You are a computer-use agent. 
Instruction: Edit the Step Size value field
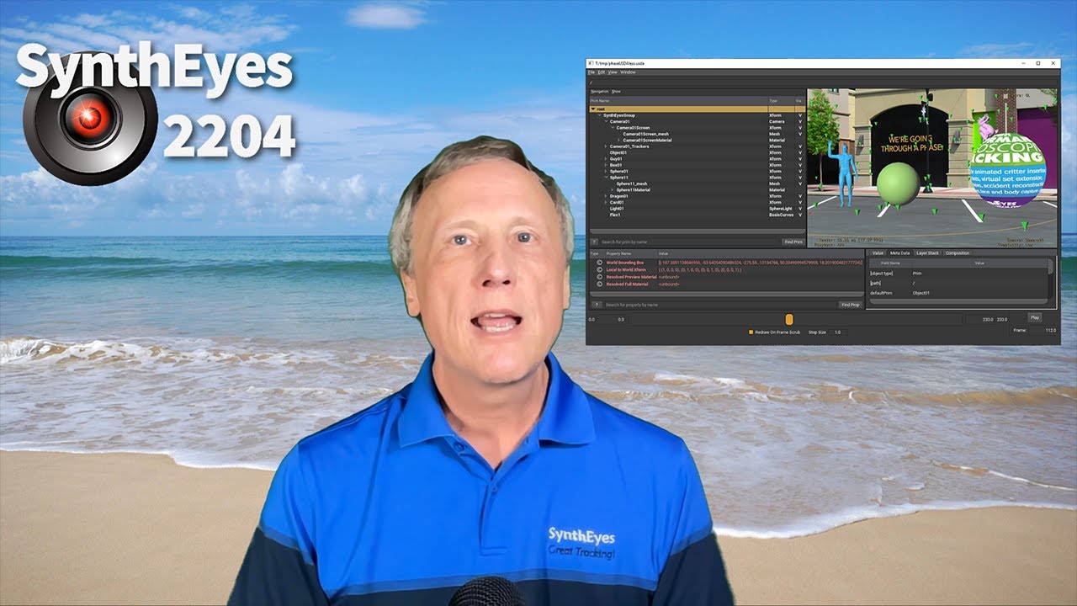tap(838, 332)
